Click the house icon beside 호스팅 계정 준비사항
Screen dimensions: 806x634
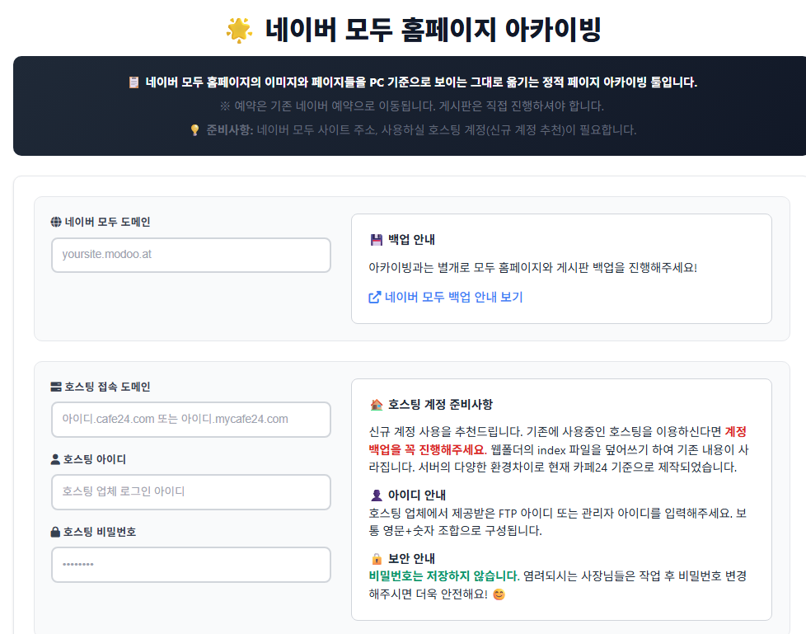pos(377,405)
